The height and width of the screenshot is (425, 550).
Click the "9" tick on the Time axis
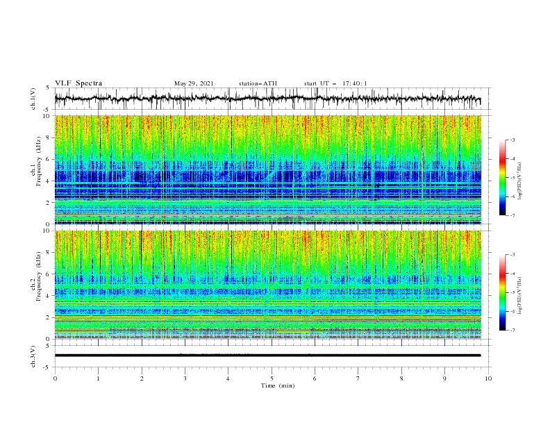click(444, 378)
